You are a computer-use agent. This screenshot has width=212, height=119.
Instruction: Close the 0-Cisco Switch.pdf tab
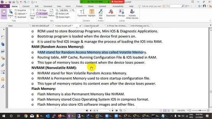coord(80,26)
